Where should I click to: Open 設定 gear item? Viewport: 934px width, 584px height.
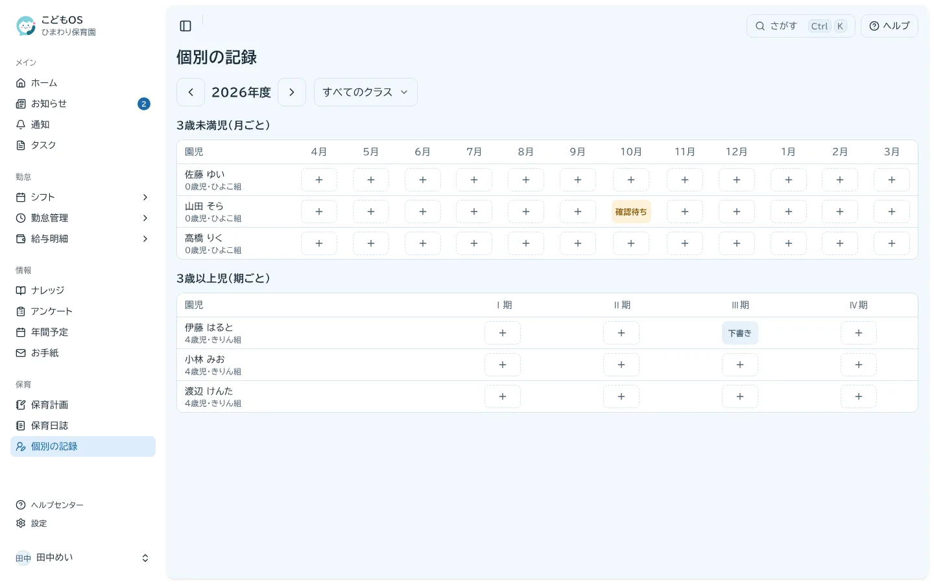(83, 523)
